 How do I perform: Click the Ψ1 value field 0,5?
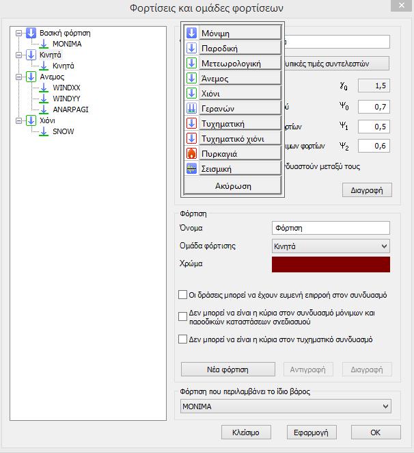tap(374, 126)
